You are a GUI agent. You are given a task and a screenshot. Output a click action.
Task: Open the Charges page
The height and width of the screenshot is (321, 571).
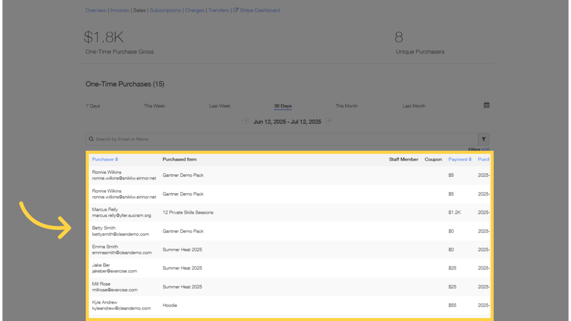click(x=194, y=10)
